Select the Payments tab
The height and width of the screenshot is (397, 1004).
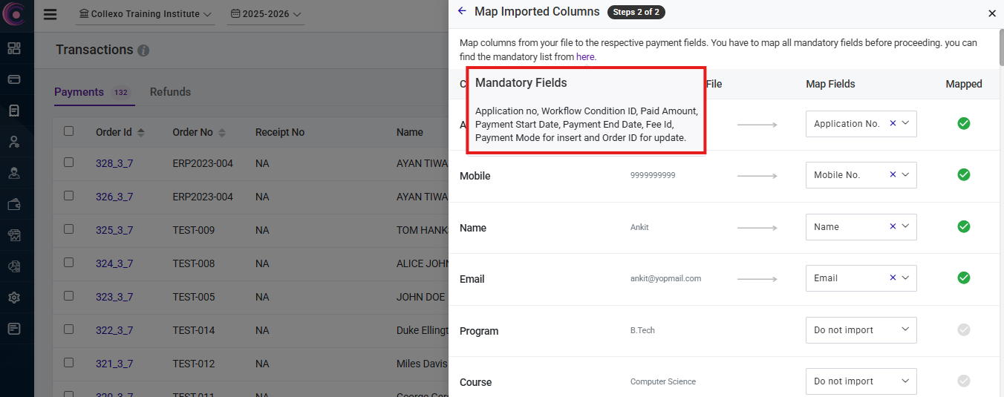pyautogui.click(x=79, y=92)
